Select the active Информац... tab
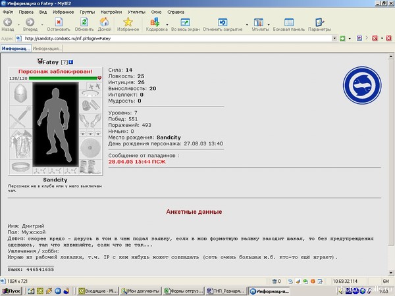Image resolution: width=395 pixels, height=296 pixels. click(16, 48)
